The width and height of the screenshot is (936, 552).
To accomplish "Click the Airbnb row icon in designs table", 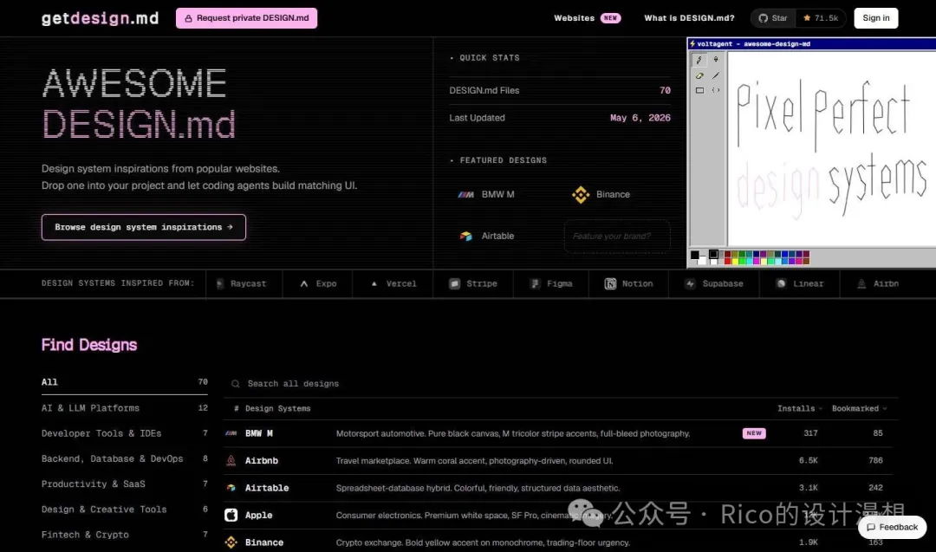I will pyautogui.click(x=231, y=461).
